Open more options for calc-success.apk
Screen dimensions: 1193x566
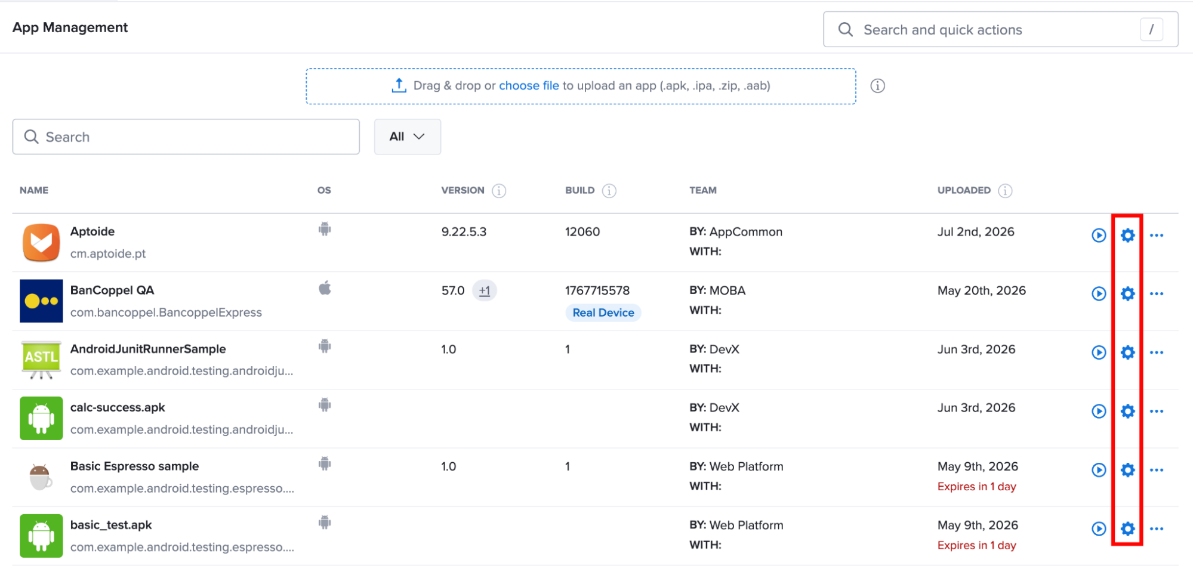point(1156,412)
